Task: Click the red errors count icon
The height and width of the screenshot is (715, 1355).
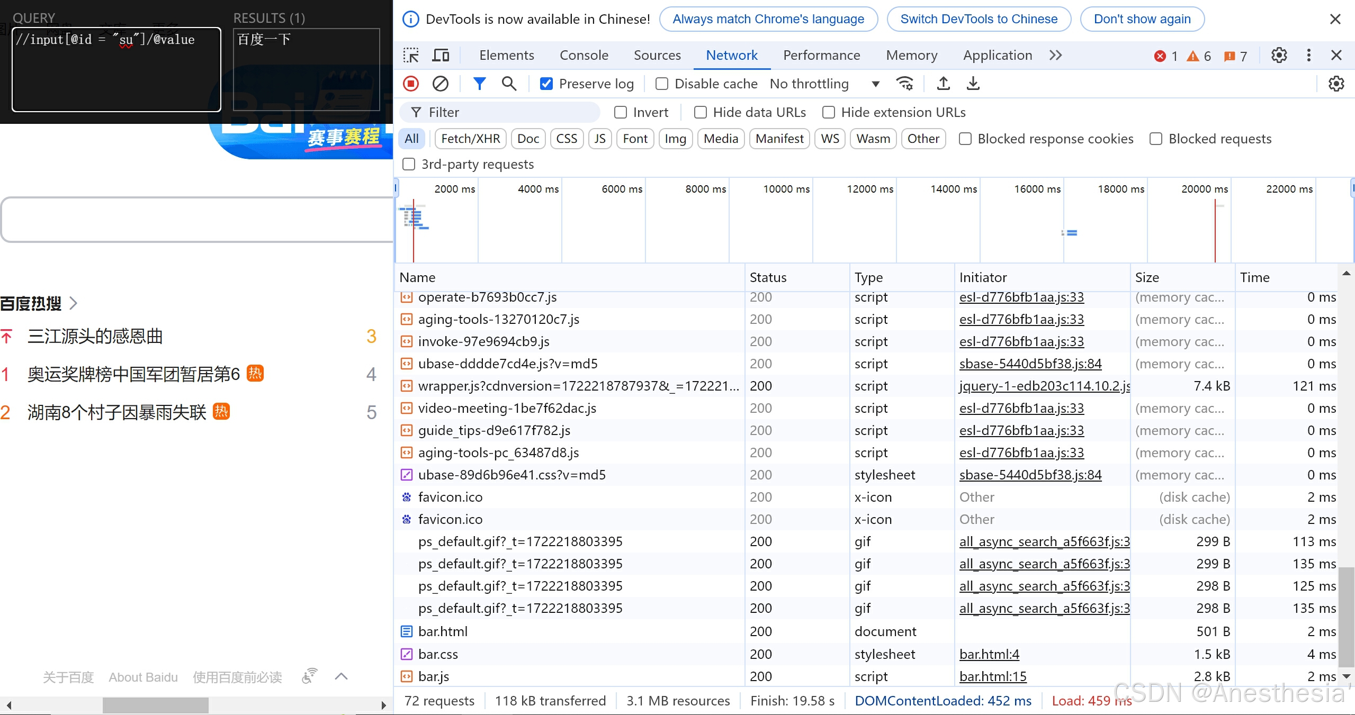Action: [x=1160, y=56]
